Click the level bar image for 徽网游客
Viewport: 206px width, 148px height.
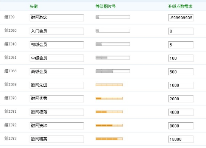tap(113, 17)
